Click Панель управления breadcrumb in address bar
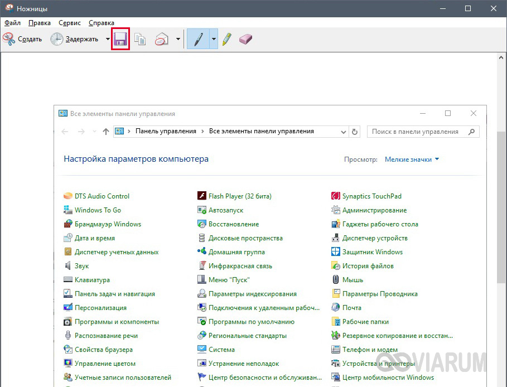The width and height of the screenshot is (507, 387). (166, 131)
